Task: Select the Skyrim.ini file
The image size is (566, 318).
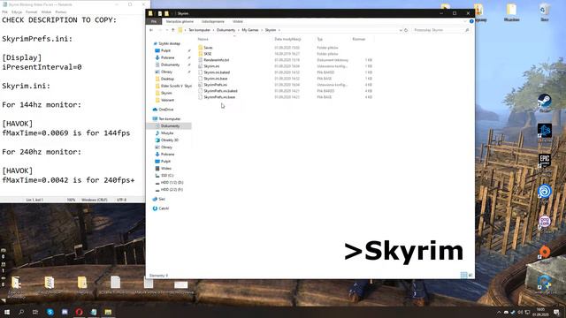Action: coord(211,66)
